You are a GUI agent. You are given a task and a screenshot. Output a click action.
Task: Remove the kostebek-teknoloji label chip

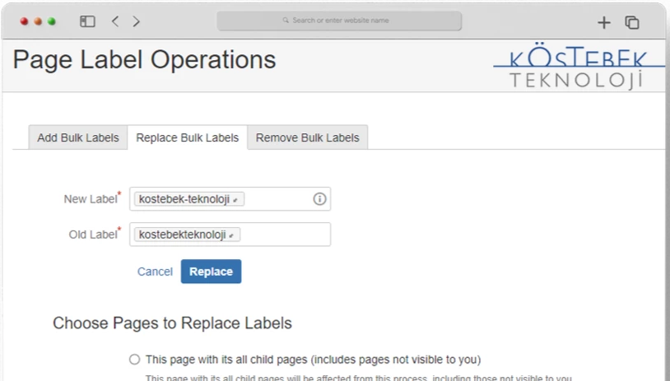coord(235,200)
